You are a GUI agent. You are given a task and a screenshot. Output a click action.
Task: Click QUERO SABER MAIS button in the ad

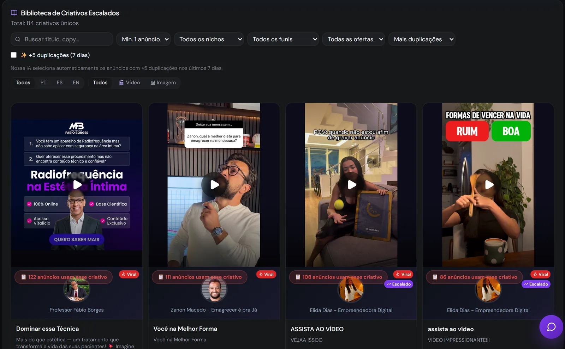tap(77, 239)
